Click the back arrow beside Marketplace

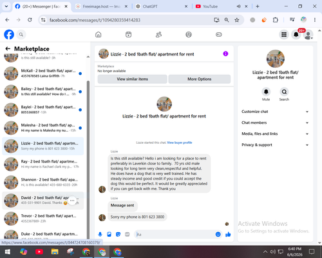[x=8, y=49]
